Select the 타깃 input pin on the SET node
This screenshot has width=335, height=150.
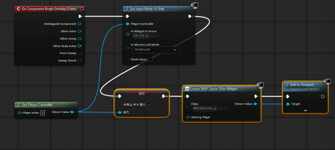[x=119, y=112]
